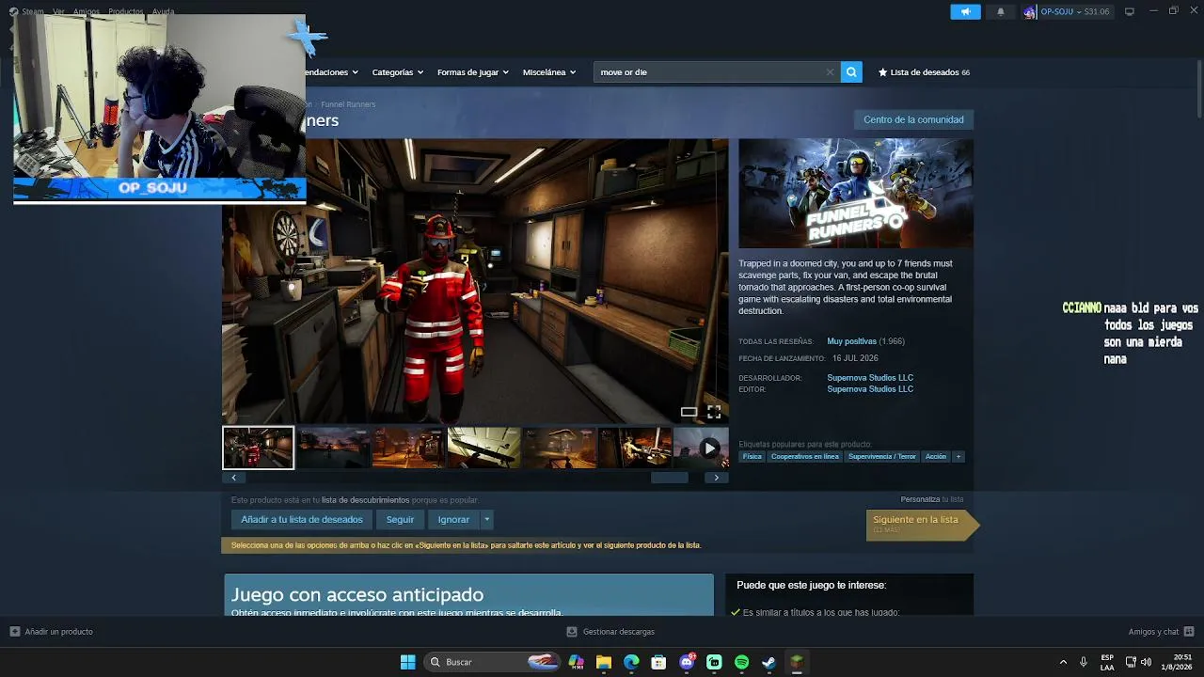This screenshot has width=1204, height=677.
Task: Click the thumbnail strip scrollbar handle
Action: (x=670, y=478)
